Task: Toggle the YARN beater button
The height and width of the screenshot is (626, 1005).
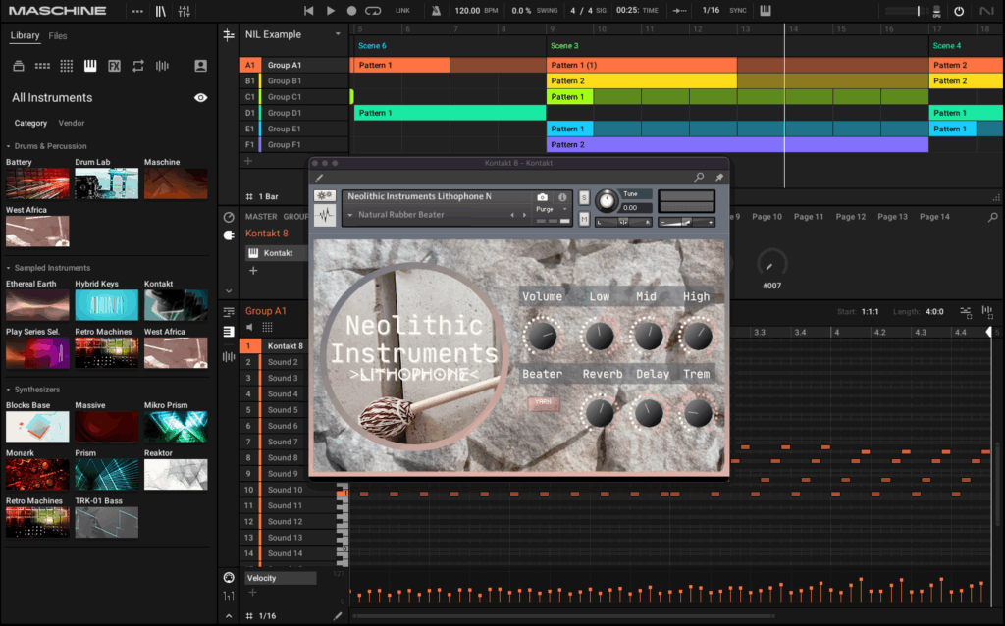Action: coord(544,403)
